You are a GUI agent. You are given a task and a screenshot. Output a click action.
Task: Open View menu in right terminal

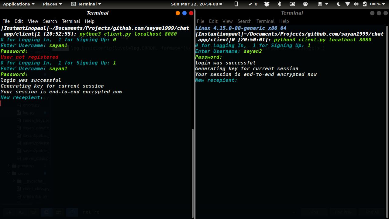pos(227,21)
